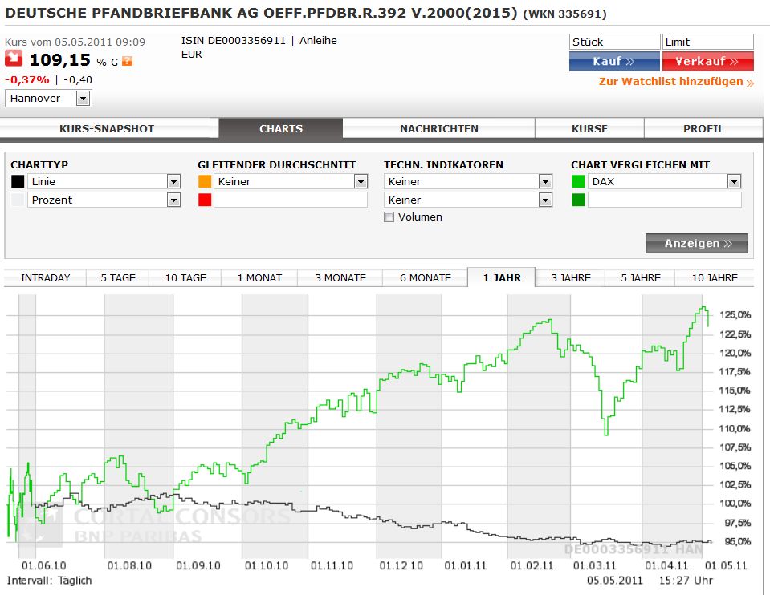Click the orange info icon beside the price
The width and height of the screenshot is (770, 595).
tap(127, 61)
